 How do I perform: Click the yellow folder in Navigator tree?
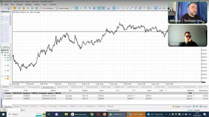point(8,79)
